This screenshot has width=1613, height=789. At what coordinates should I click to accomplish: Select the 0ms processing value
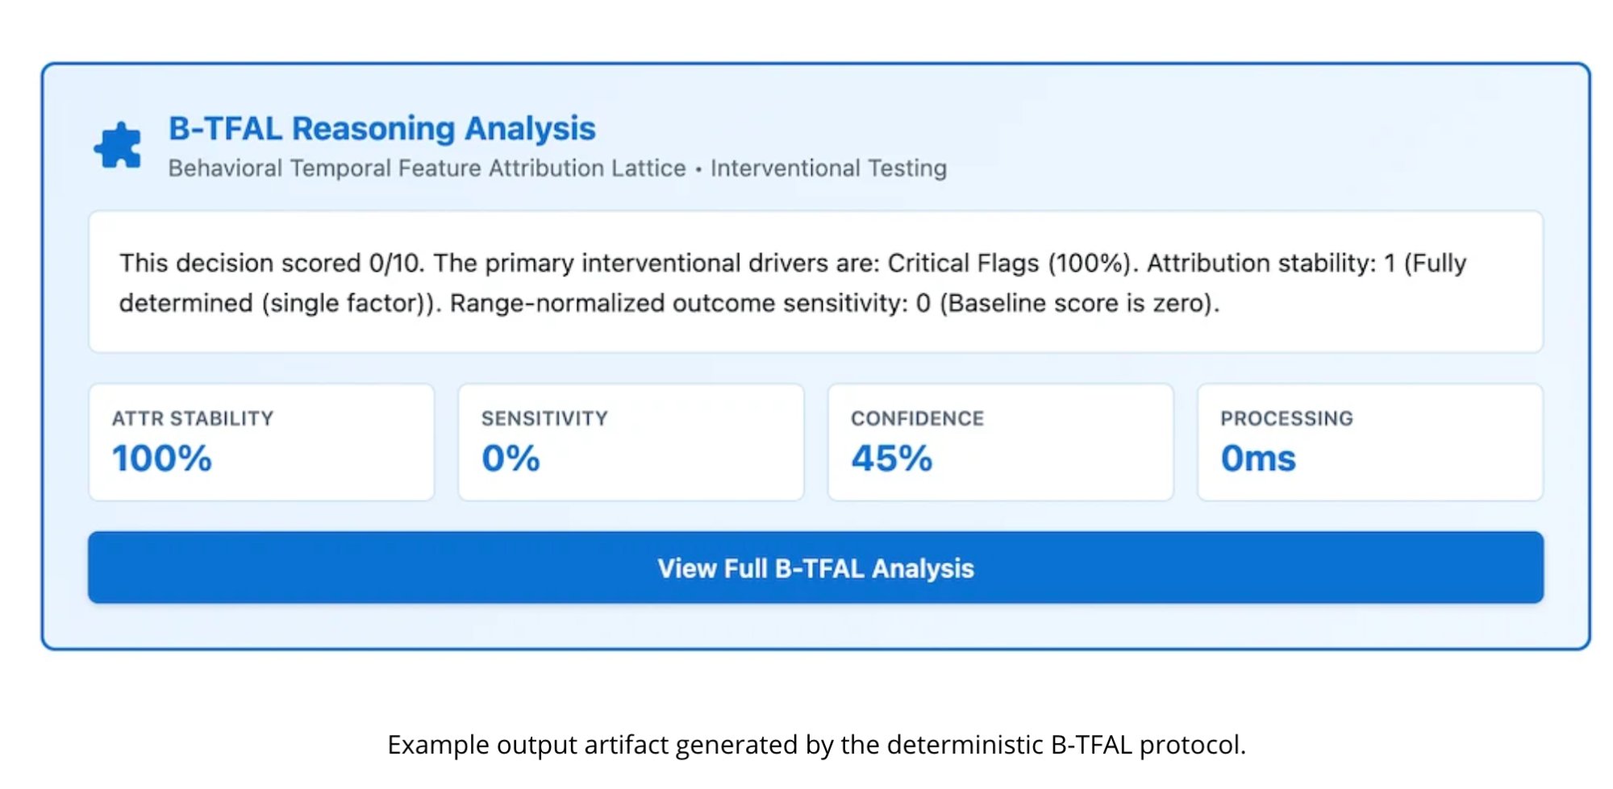[x=1257, y=459]
